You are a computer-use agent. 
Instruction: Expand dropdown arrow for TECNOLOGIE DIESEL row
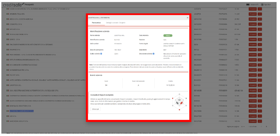coord(260,34)
